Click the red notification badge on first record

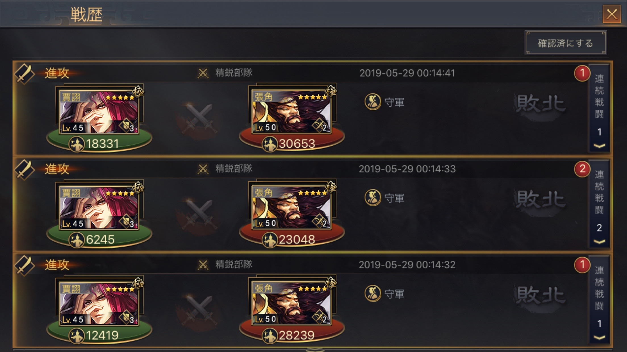pyautogui.click(x=582, y=73)
